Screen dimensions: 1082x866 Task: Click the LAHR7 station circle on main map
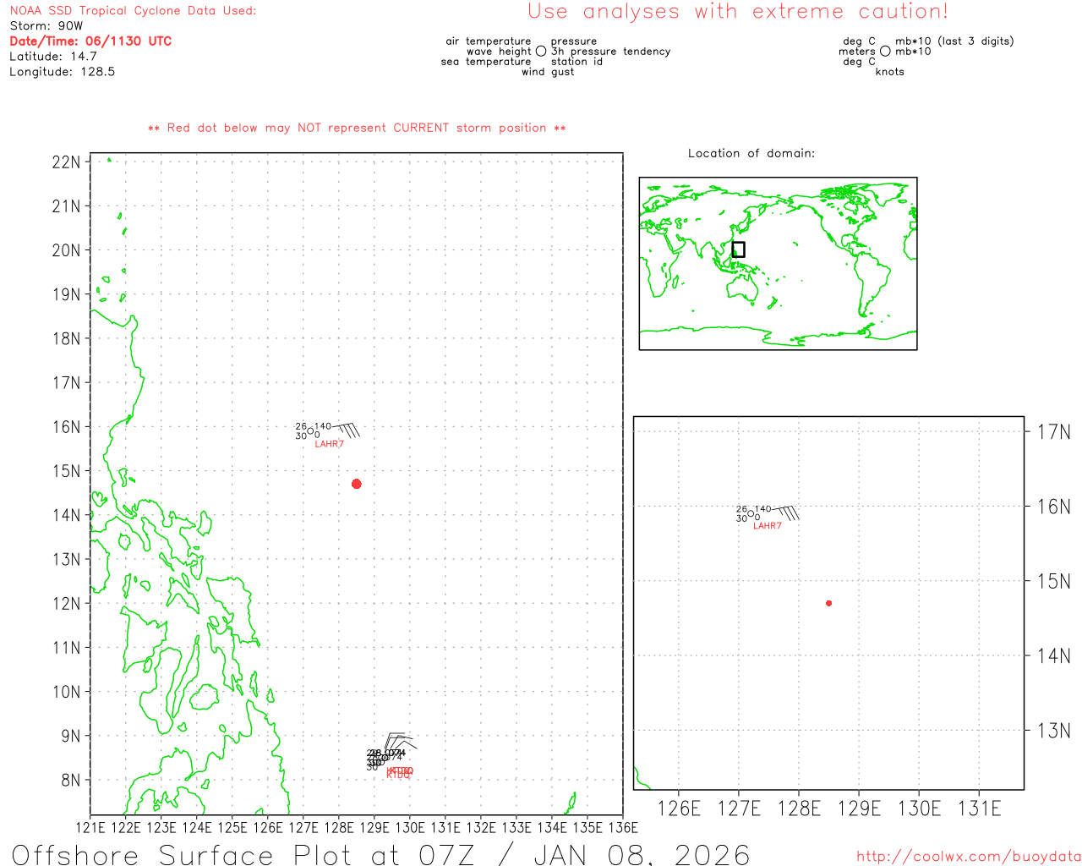[310, 431]
